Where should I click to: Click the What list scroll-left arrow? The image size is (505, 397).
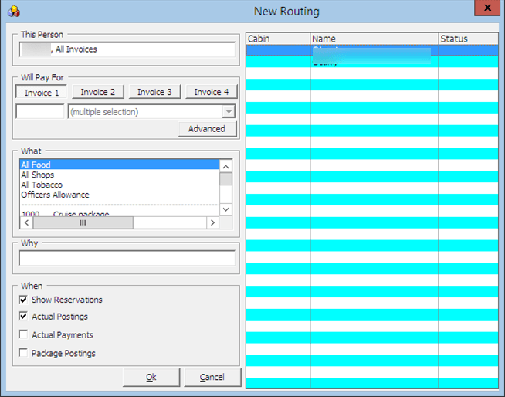tap(26, 222)
